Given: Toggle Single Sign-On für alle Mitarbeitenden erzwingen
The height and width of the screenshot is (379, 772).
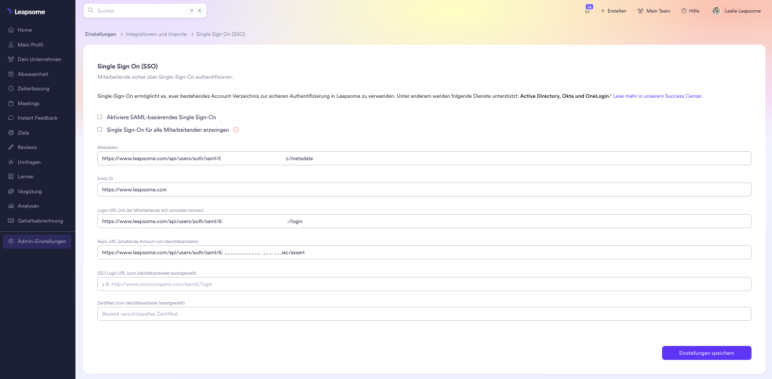Looking at the screenshot, I should [100, 129].
